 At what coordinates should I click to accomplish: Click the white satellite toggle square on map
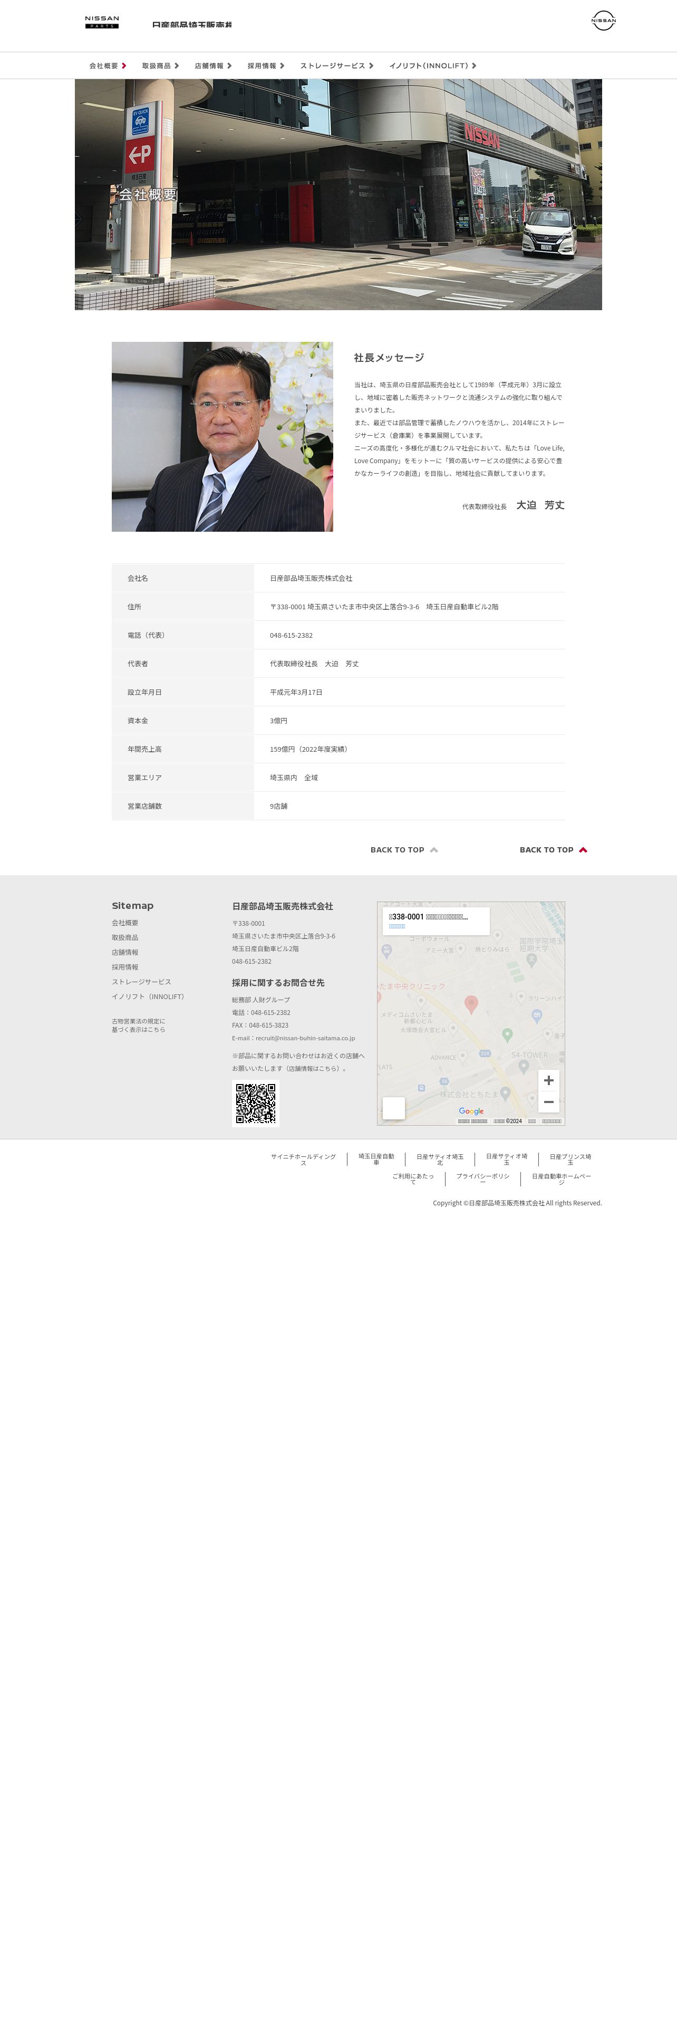(393, 1107)
